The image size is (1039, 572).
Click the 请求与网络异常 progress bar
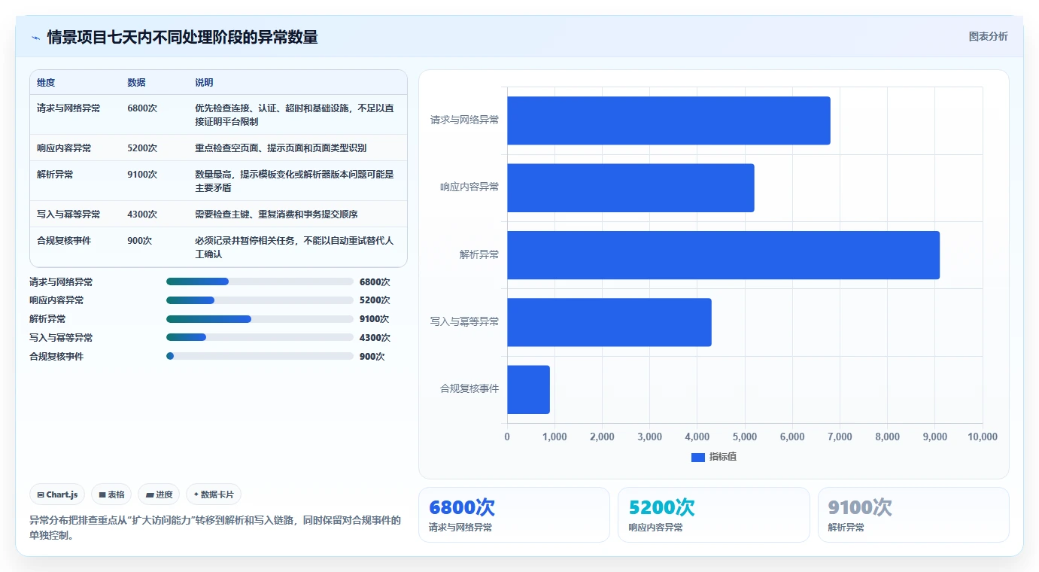260,281
